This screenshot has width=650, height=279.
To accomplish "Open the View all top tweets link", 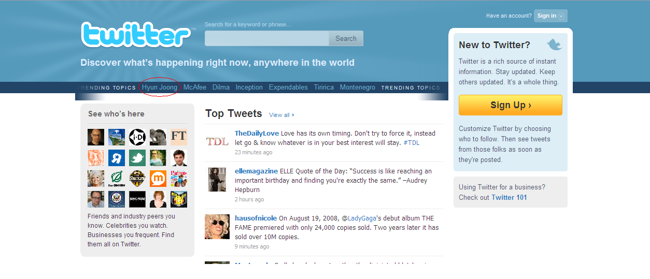I will tap(281, 115).
